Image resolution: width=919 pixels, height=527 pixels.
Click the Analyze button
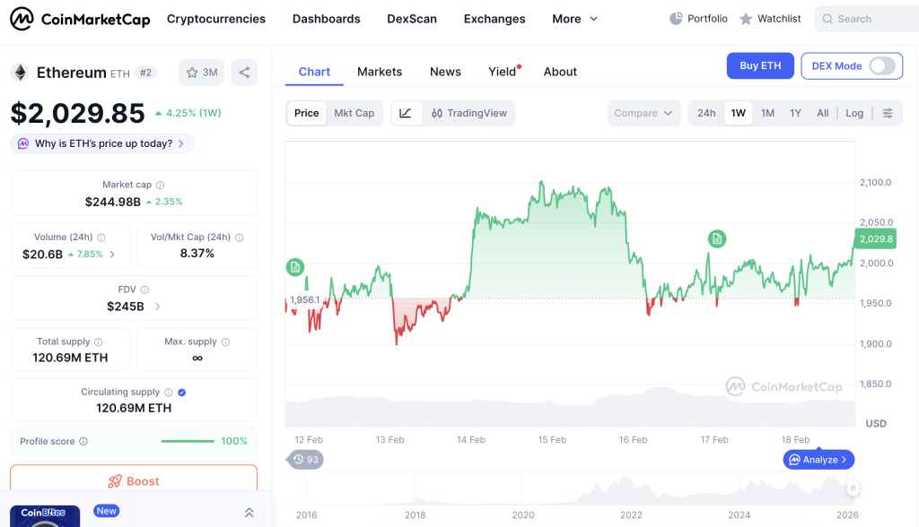click(818, 460)
